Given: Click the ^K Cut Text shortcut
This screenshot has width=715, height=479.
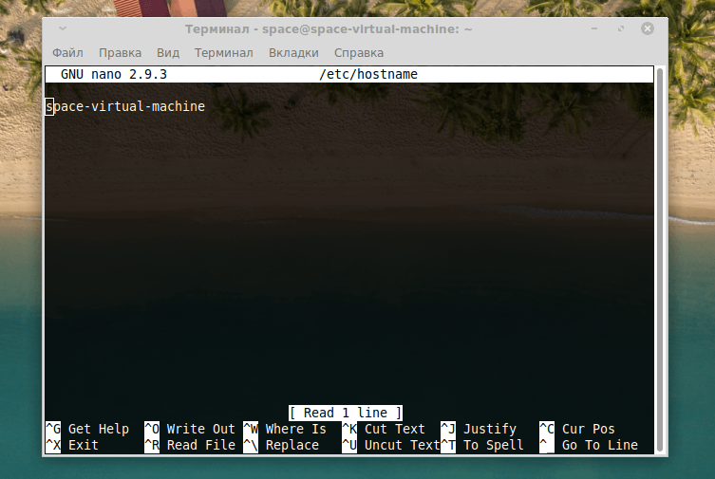Looking at the screenshot, I should (384, 429).
